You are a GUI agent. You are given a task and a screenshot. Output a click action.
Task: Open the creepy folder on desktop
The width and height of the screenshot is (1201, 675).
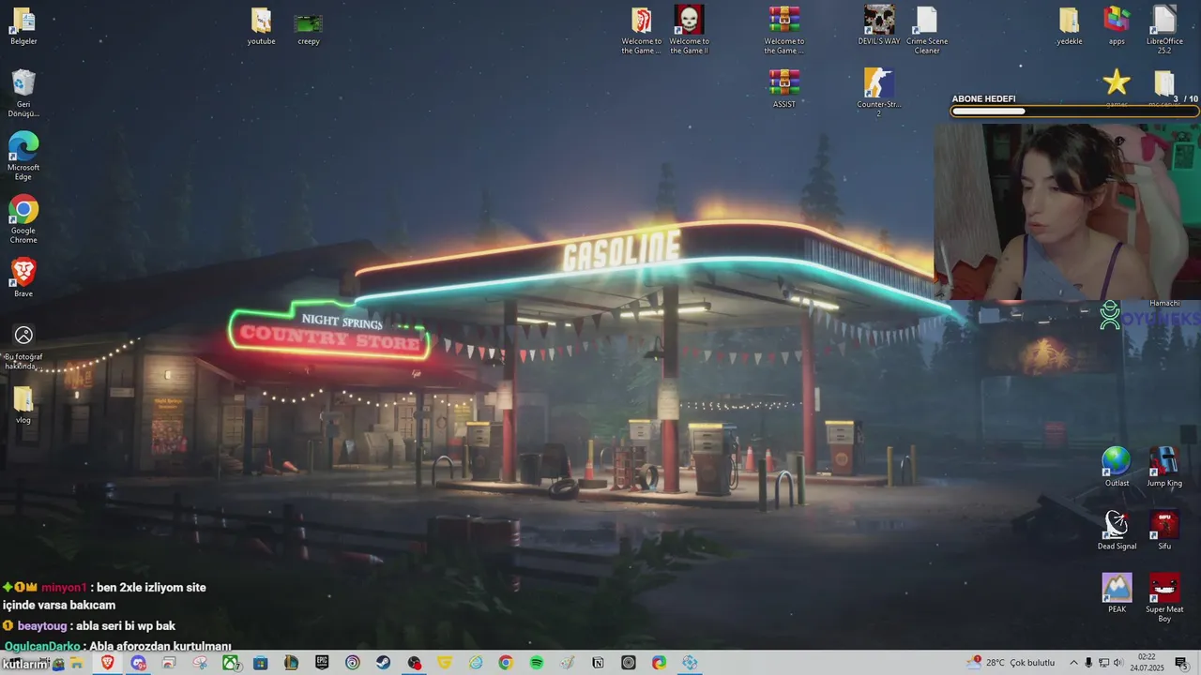coord(309,26)
